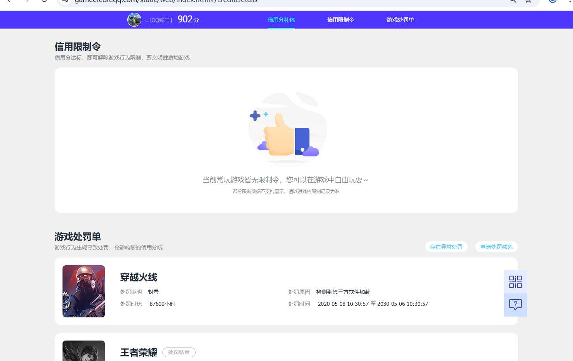
Task: Switch to the 信用分礼包 tab
Action: click(x=281, y=19)
